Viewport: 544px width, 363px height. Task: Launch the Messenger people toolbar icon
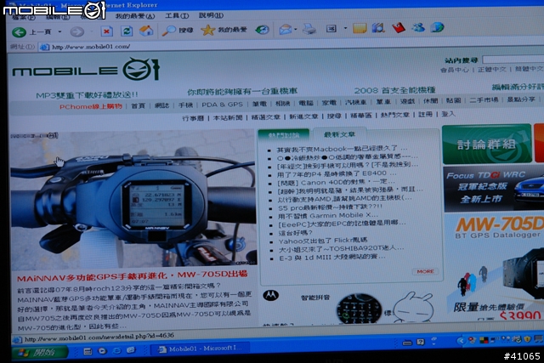(x=418, y=26)
